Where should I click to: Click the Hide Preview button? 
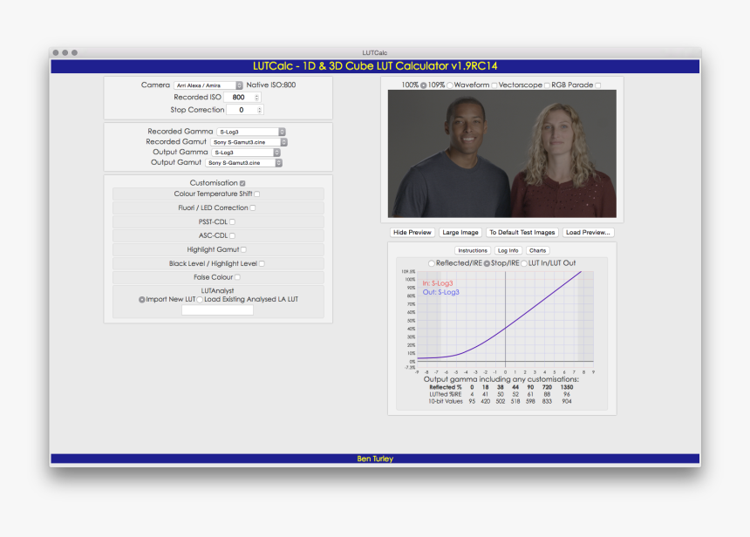[412, 233]
